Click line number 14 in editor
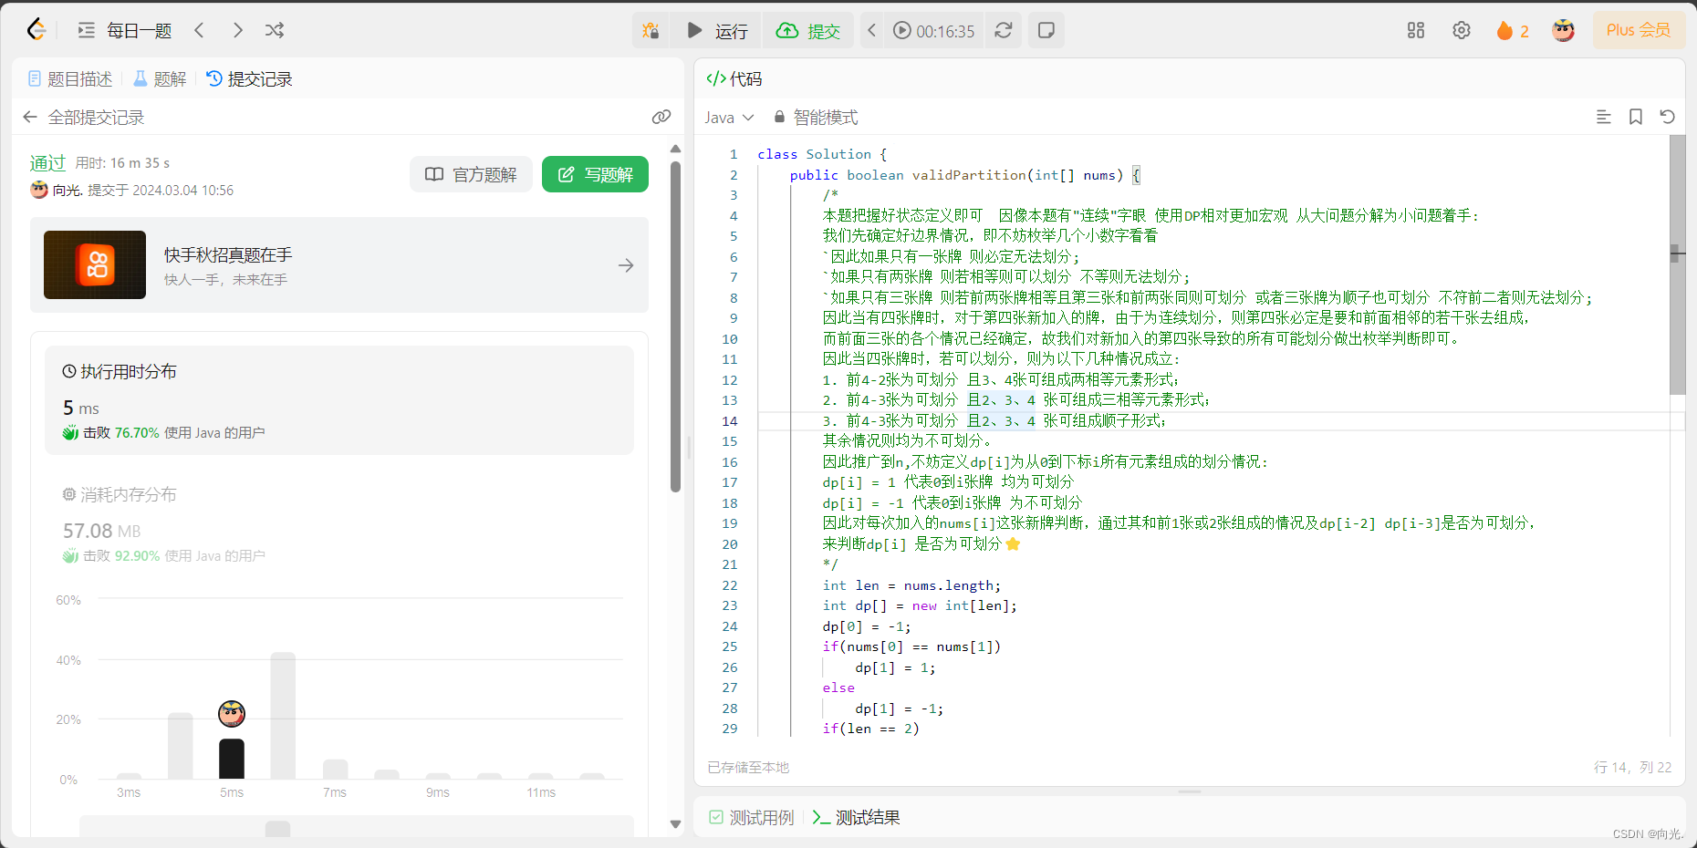 730,420
